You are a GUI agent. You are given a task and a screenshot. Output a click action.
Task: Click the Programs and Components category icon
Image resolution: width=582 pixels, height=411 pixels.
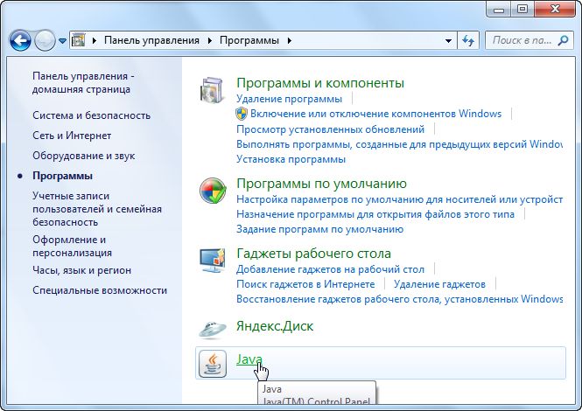point(214,91)
